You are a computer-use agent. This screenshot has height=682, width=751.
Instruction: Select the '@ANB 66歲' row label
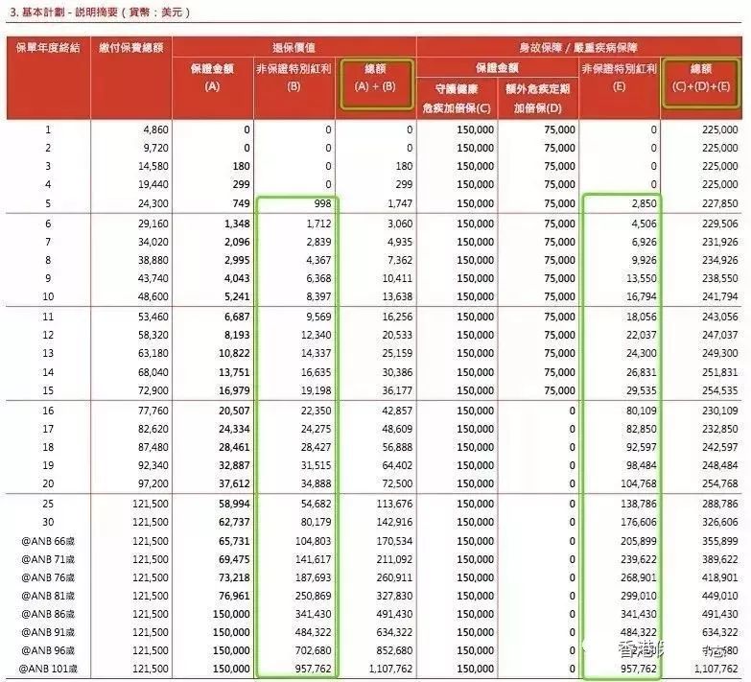[48, 541]
